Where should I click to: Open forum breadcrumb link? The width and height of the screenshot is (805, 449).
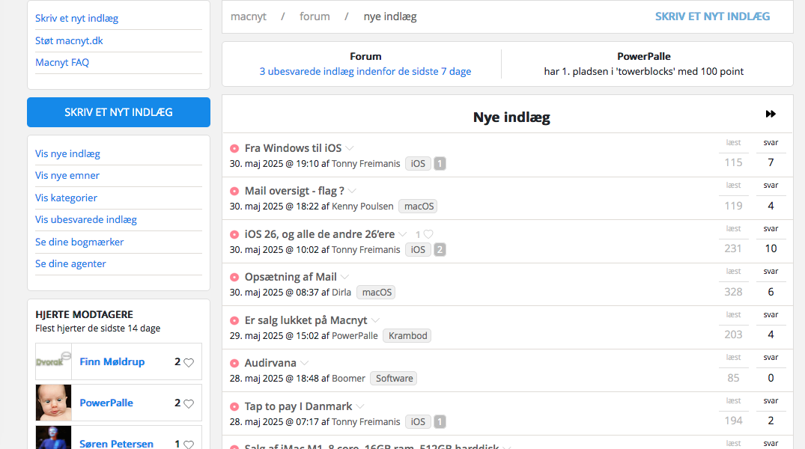tap(315, 16)
